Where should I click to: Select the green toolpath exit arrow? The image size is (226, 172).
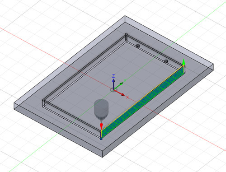point(184,62)
